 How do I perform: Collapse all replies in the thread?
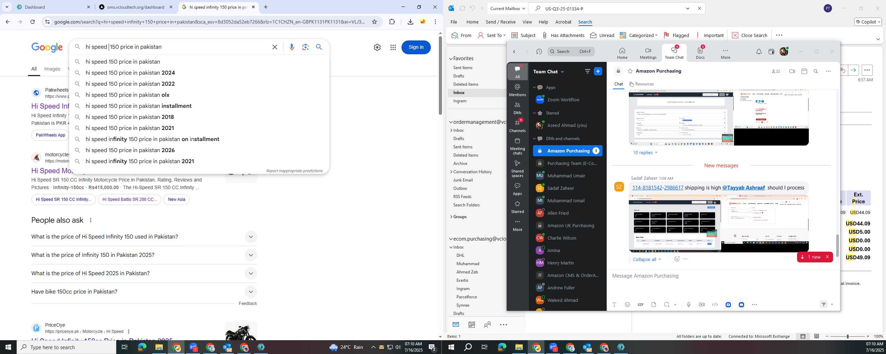(x=647, y=259)
